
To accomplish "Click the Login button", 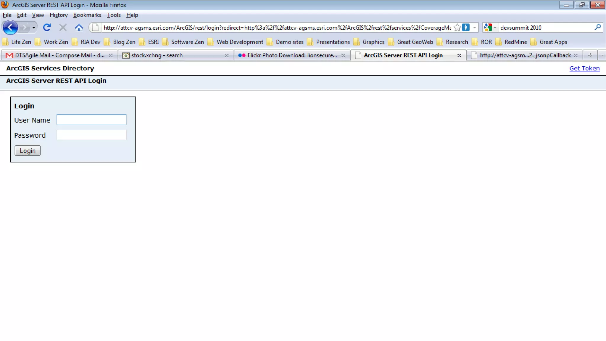I will [x=28, y=151].
